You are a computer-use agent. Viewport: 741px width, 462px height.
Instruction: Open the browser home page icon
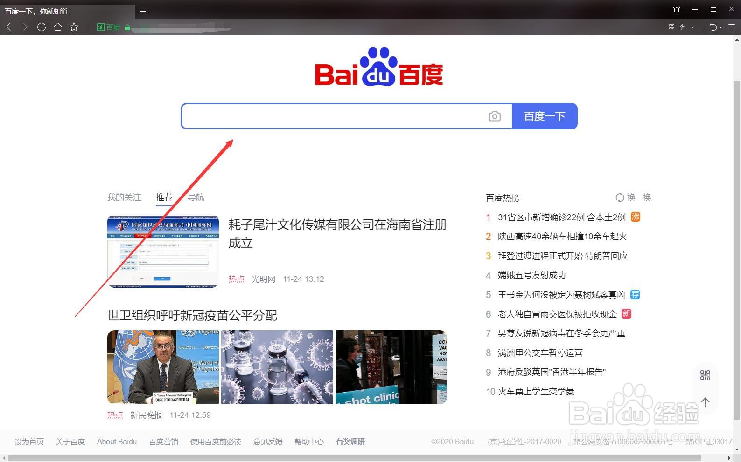(58, 27)
